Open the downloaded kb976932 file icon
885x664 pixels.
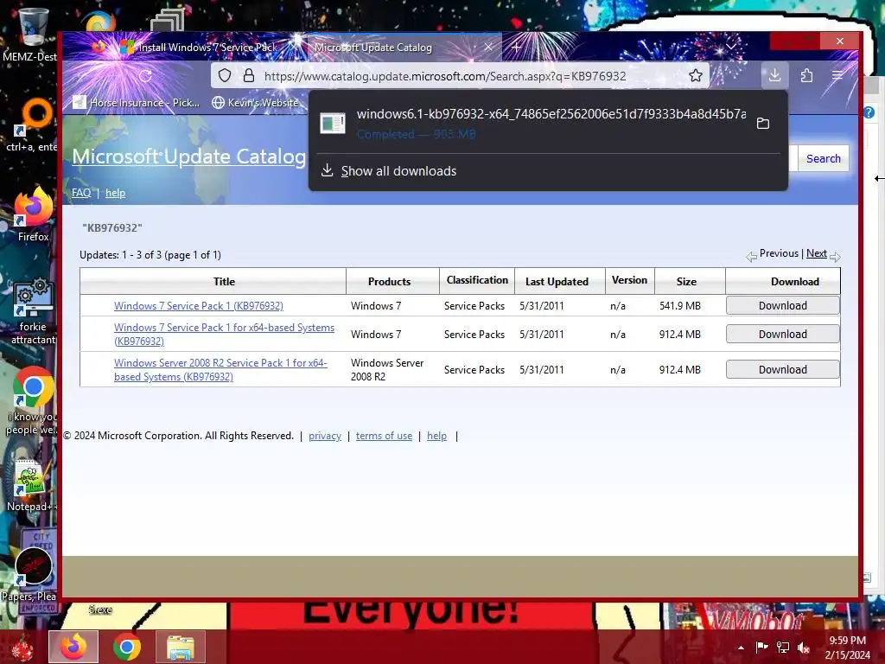[333, 123]
